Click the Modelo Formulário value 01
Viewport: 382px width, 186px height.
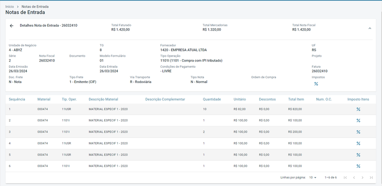(x=102, y=61)
